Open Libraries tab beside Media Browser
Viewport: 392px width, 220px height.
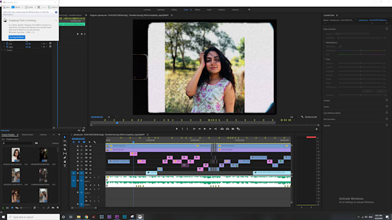click(43, 134)
